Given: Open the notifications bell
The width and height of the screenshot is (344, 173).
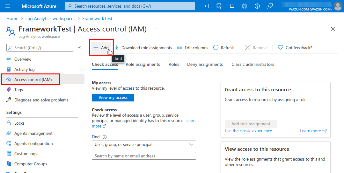Looking at the screenshot, I should tap(232, 6).
